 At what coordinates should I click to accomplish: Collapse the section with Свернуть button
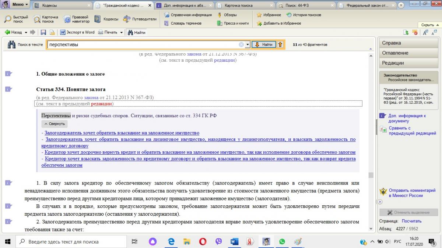[x=54, y=124]
